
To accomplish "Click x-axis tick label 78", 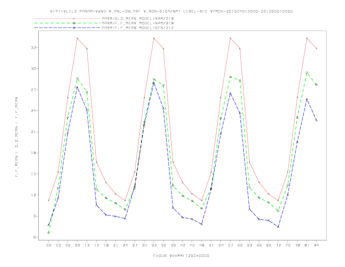I will (297, 245).
